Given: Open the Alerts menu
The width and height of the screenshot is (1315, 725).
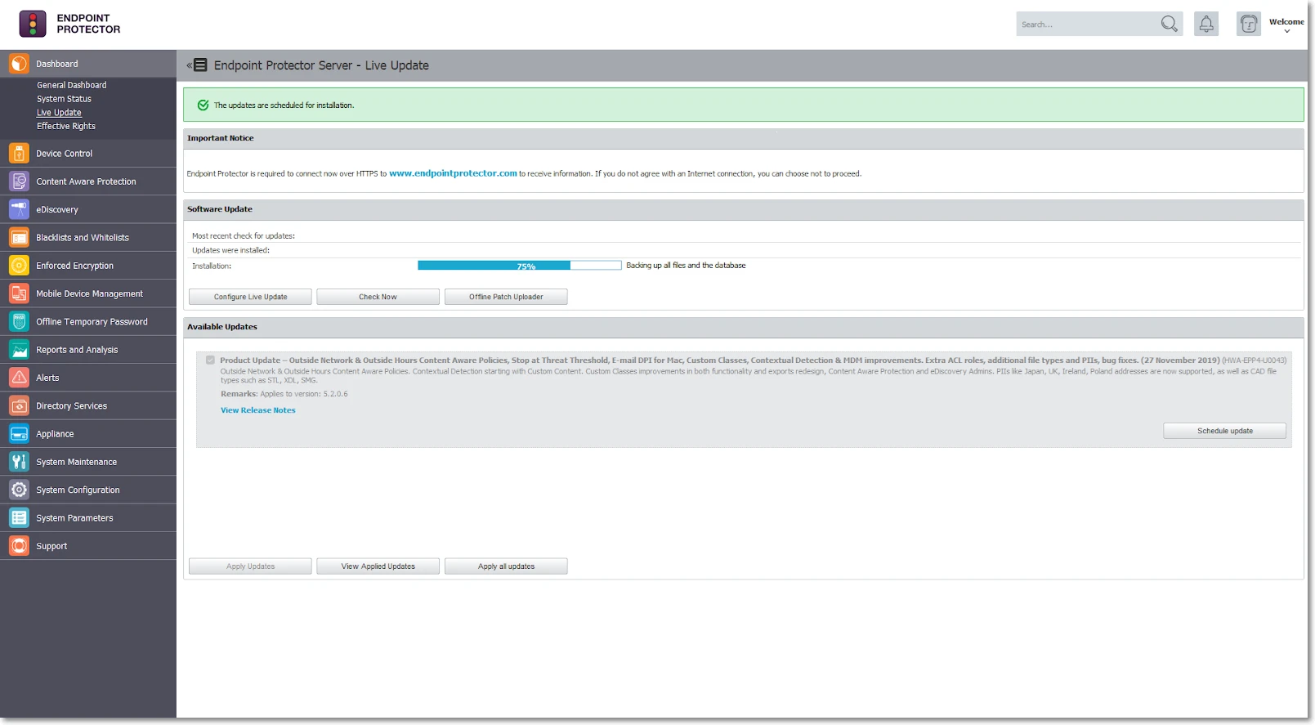Looking at the screenshot, I should click(88, 378).
